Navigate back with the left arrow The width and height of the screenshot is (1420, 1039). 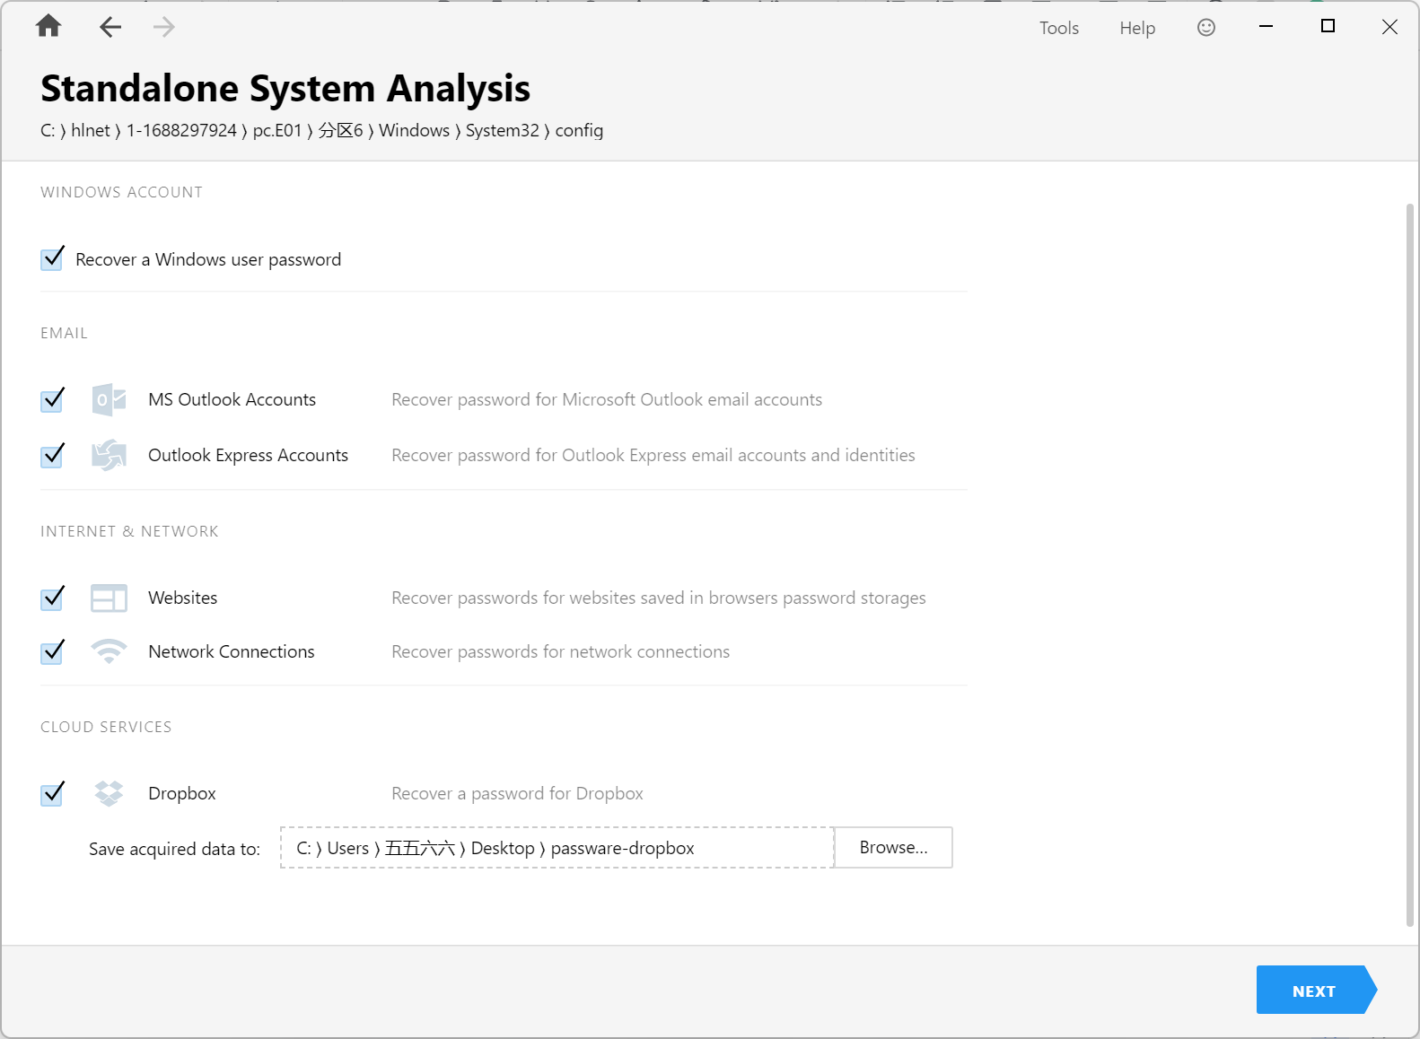tap(110, 27)
